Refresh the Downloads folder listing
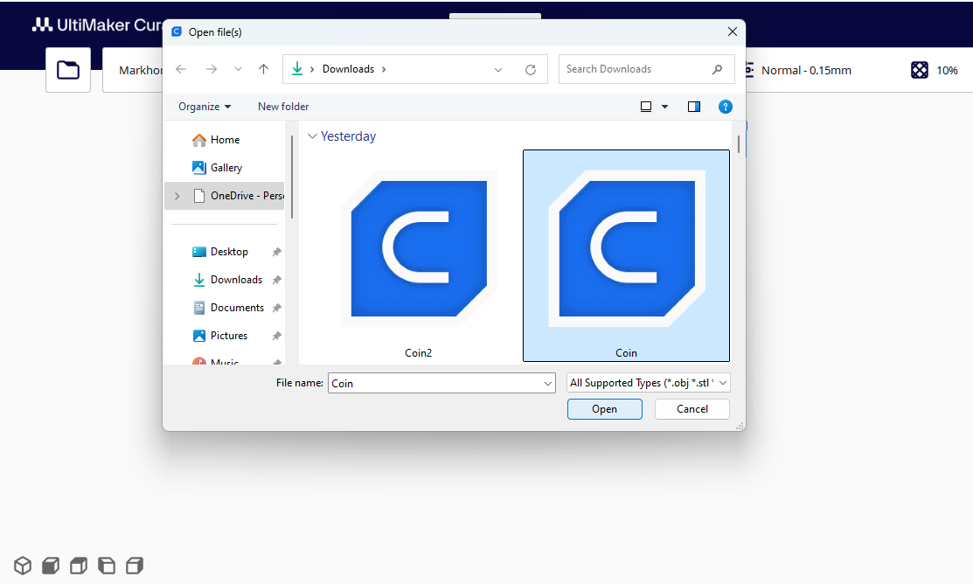This screenshot has width=973, height=584. pos(531,70)
